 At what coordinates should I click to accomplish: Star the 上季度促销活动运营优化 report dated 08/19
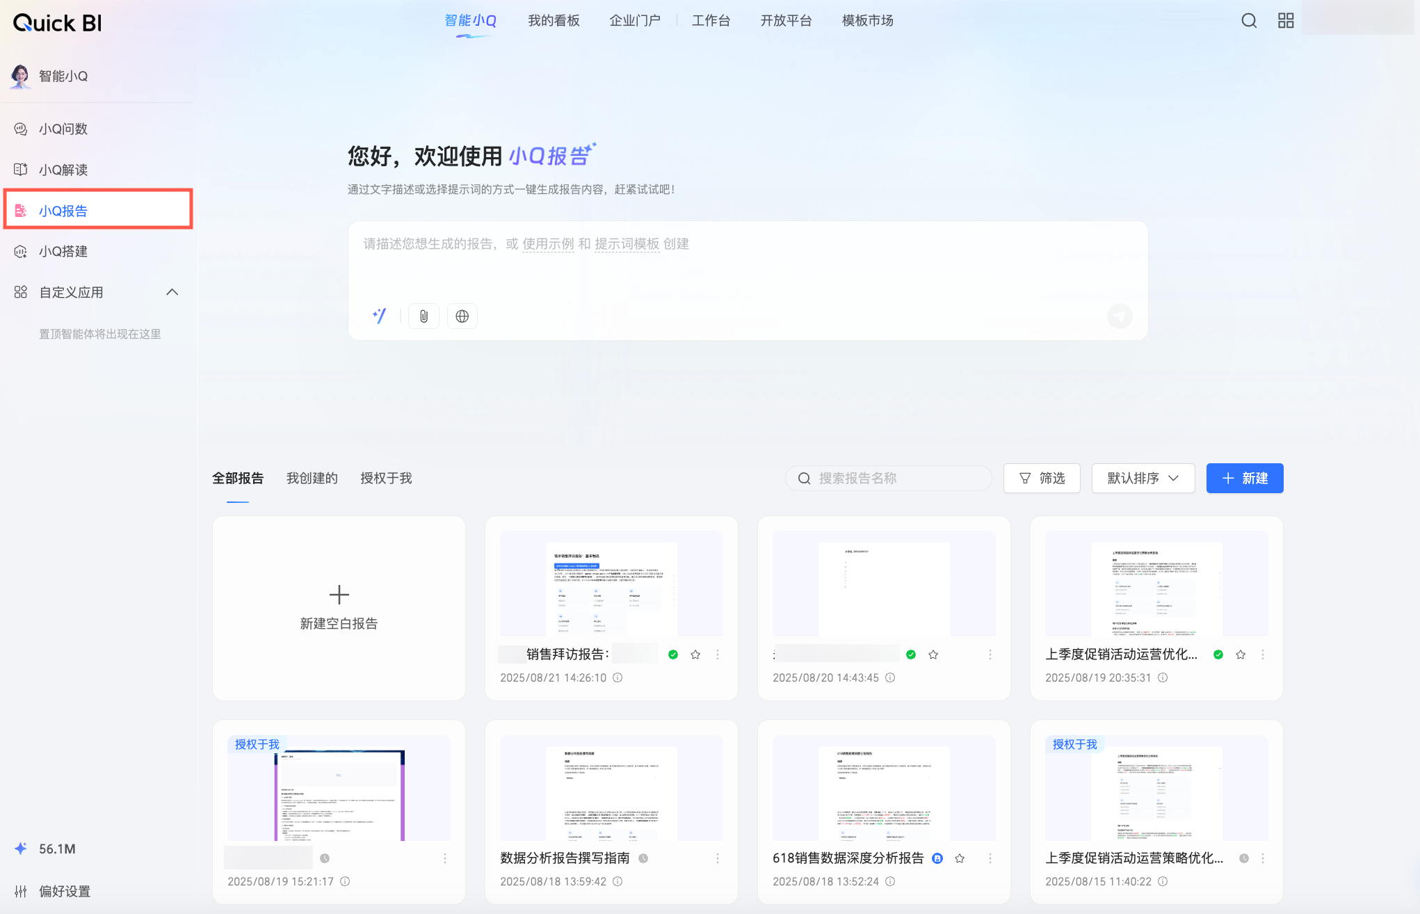click(1241, 655)
